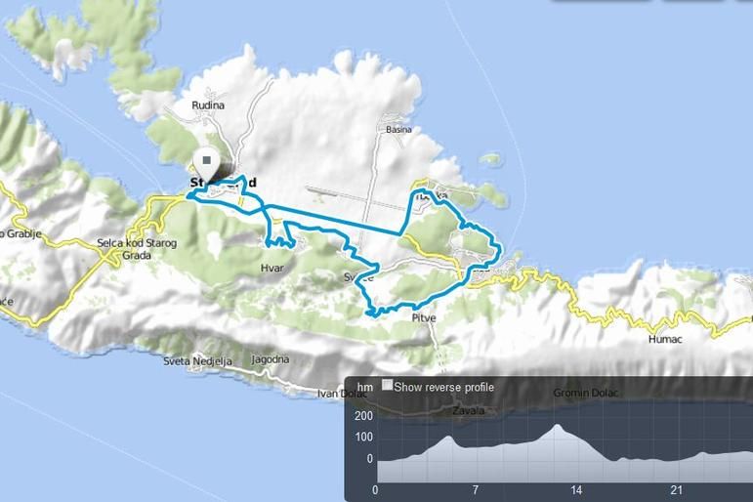The image size is (753, 502).
Task: Click the Basina village label
Action: (x=398, y=130)
